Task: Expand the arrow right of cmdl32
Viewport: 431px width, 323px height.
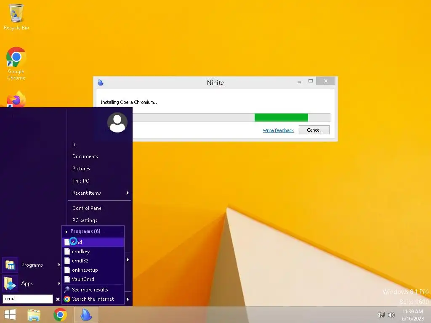Action: (x=128, y=260)
